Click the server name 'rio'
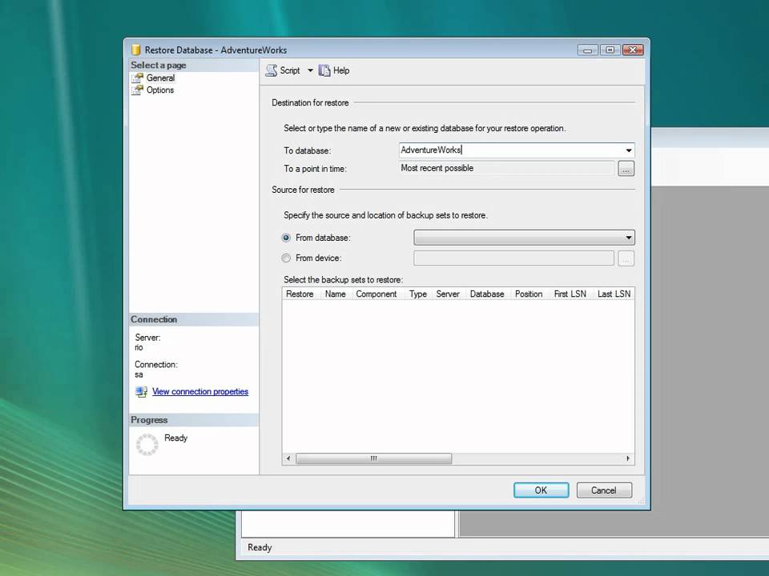 tap(139, 347)
